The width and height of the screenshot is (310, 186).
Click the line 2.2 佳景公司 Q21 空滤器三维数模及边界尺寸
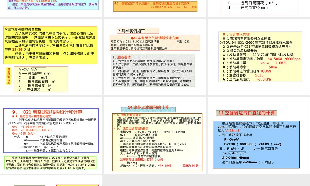point(259,46)
